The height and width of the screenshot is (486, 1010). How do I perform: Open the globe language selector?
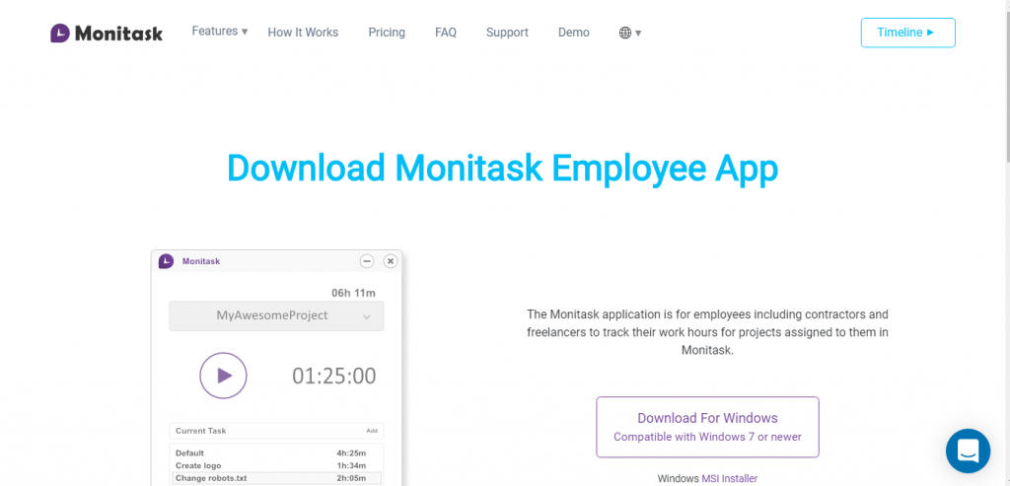pyautogui.click(x=630, y=33)
